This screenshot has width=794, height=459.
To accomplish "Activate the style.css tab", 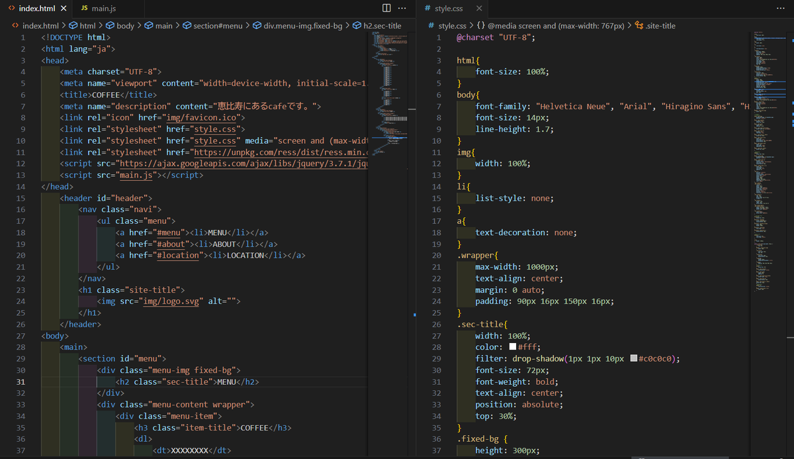I will (449, 9).
